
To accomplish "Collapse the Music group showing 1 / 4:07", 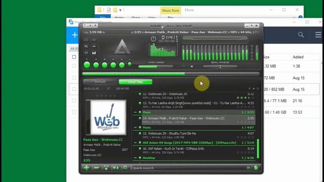I will (135, 127).
